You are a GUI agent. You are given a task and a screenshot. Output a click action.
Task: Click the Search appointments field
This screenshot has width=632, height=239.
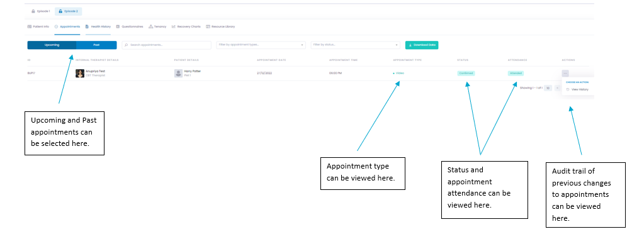point(166,45)
